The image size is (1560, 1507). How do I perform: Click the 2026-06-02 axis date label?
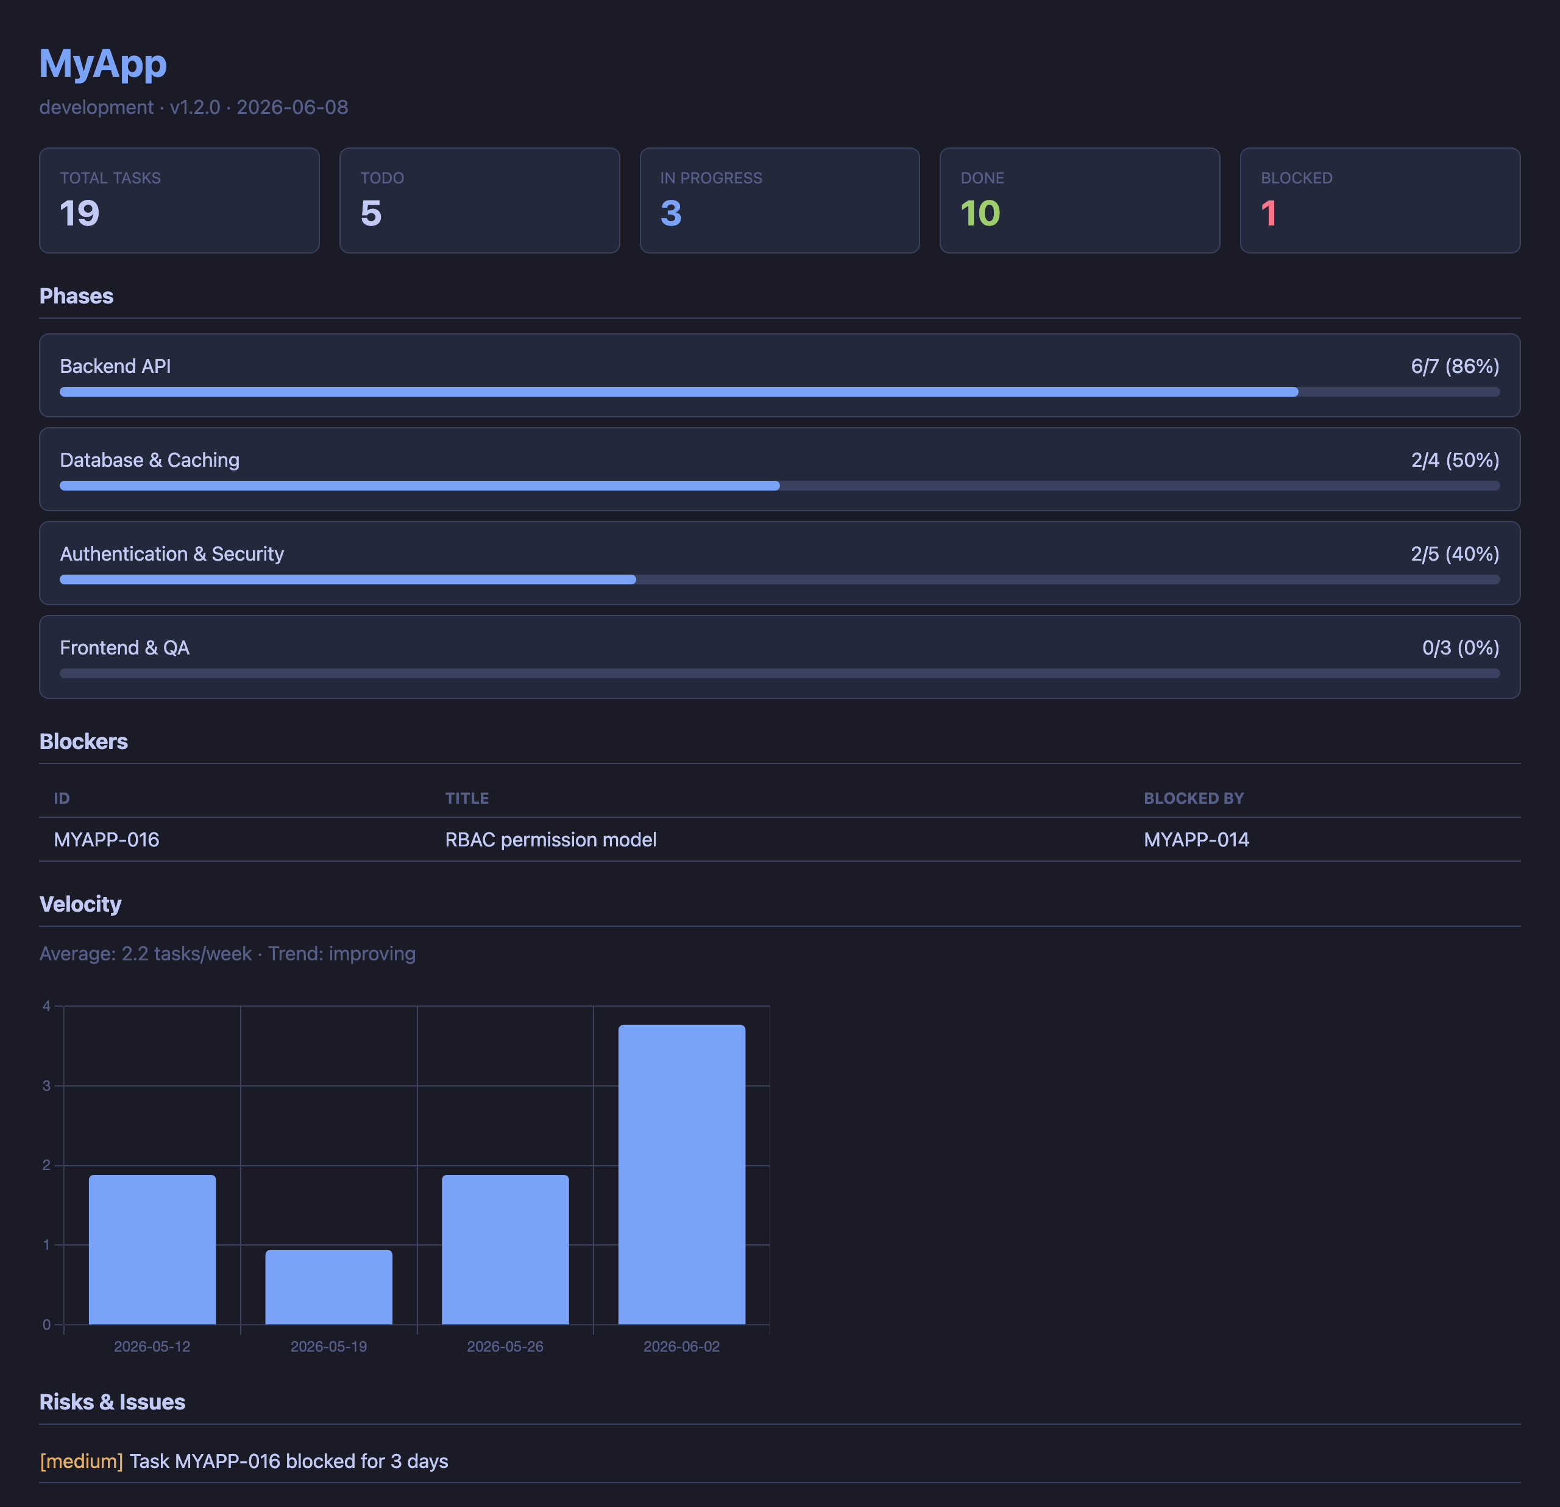click(x=682, y=1346)
